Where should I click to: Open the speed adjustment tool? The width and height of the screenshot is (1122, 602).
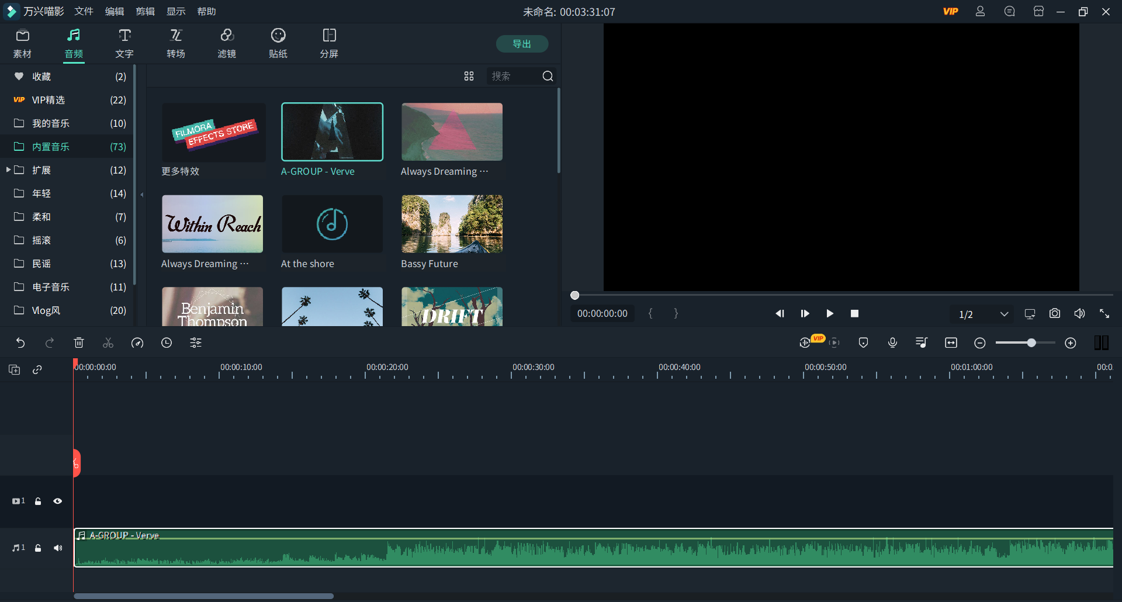(x=137, y=343)
